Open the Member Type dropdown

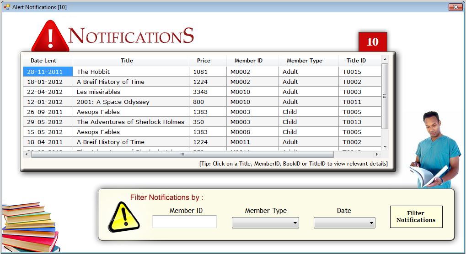coord(265,223)
